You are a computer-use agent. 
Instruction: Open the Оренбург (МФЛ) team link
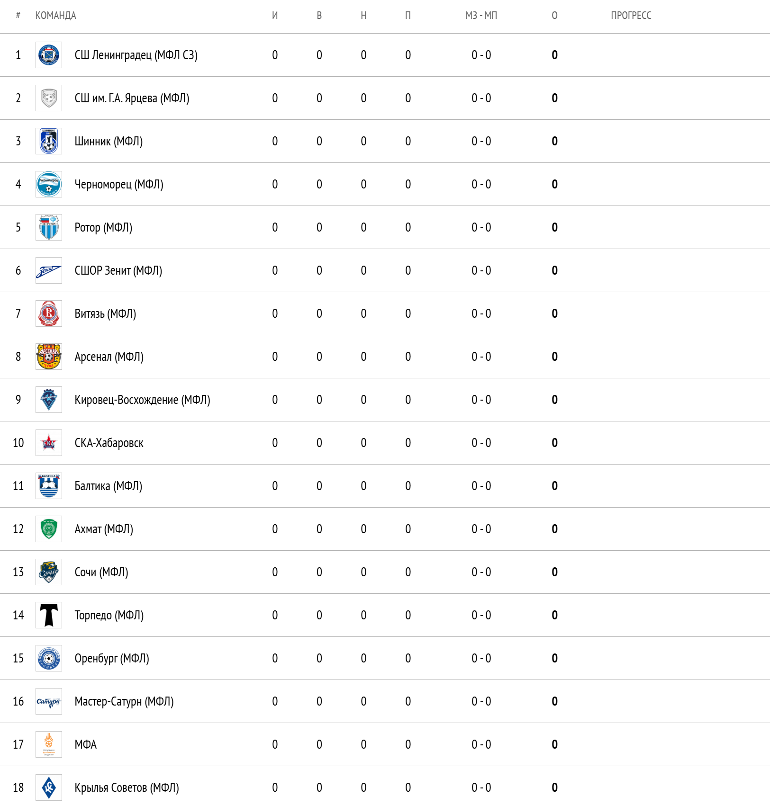tap(112, 658)
